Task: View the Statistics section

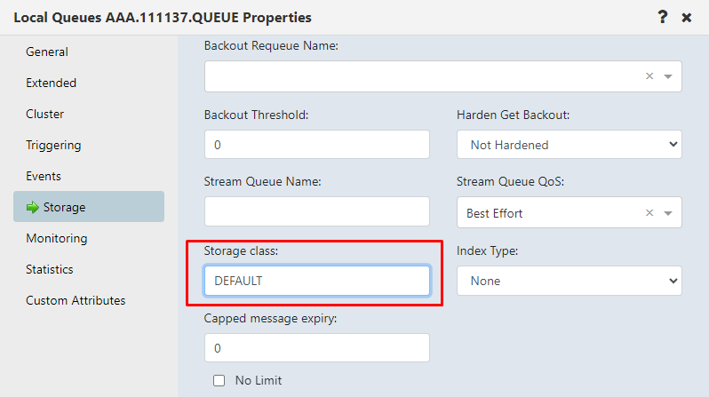Action: coord(49,269)
